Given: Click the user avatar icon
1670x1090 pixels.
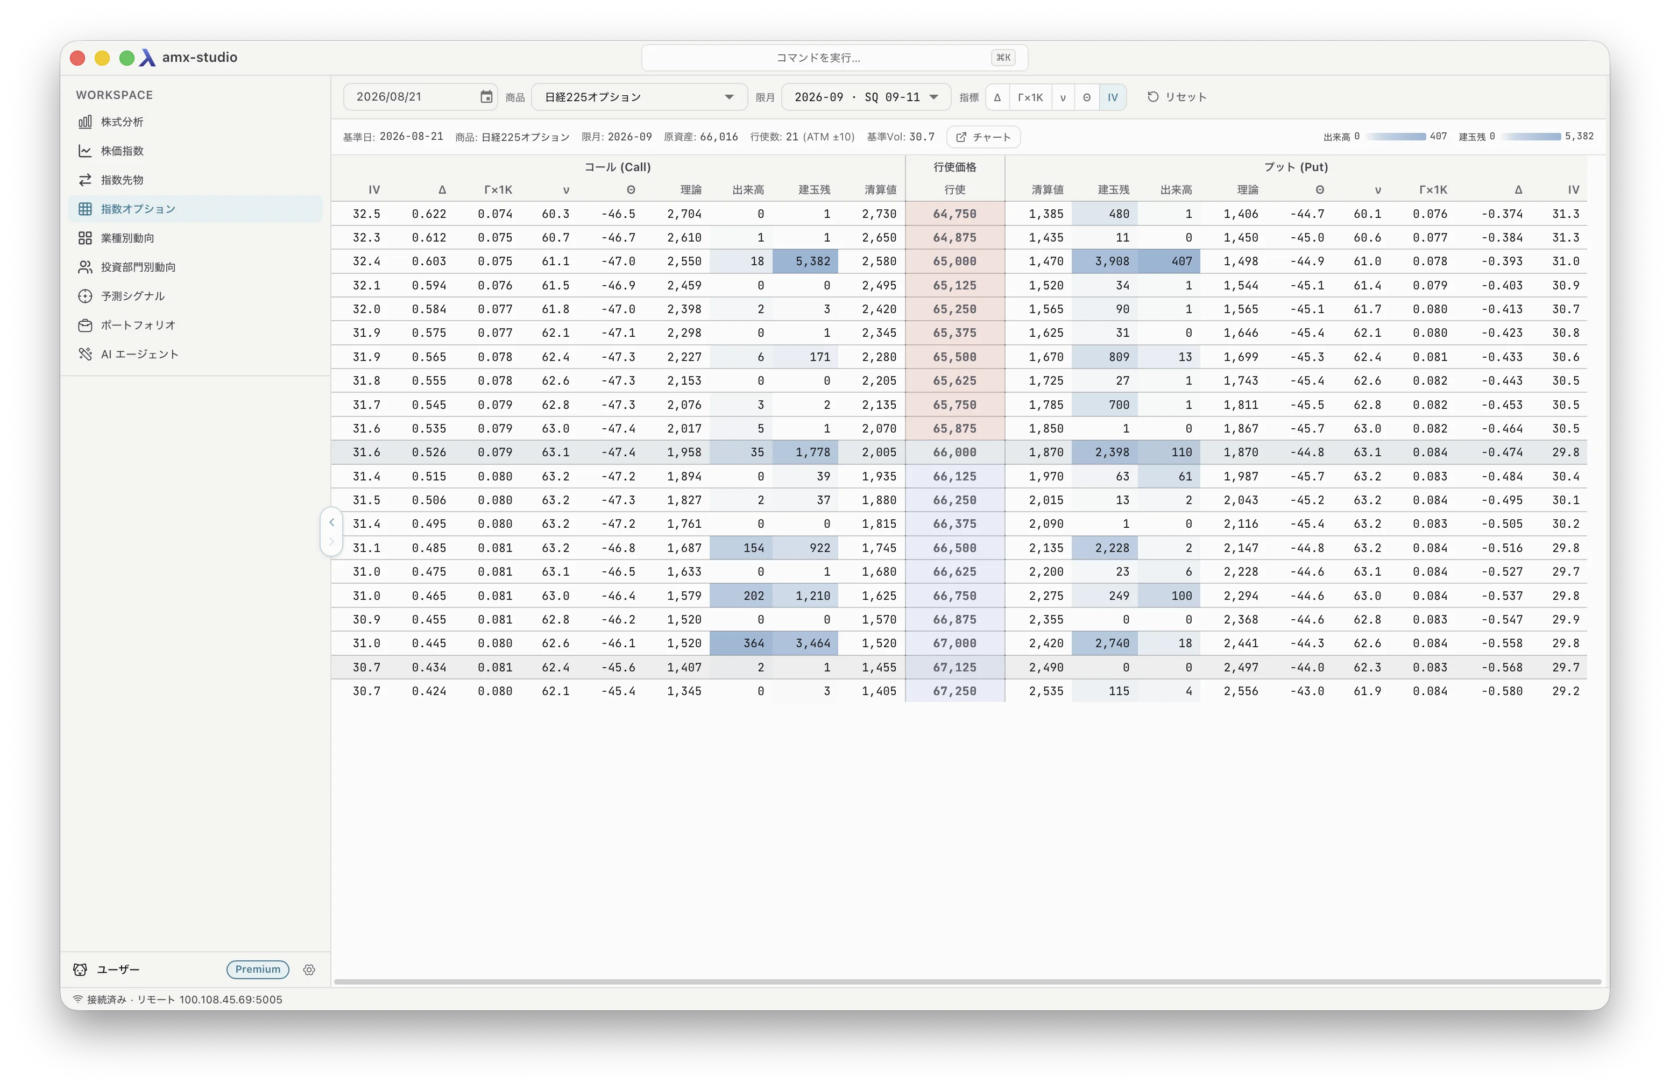Looking at the screenshot, I should click(80, 969).
